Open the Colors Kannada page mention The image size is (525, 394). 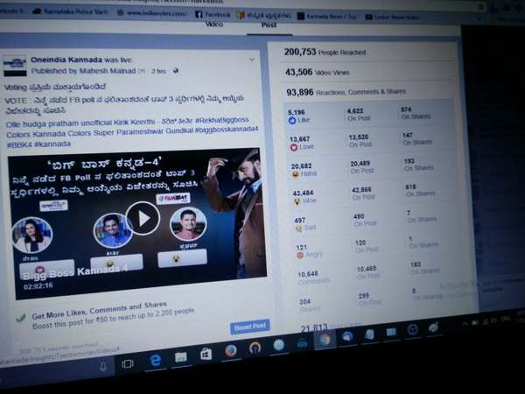coord(36,134)
